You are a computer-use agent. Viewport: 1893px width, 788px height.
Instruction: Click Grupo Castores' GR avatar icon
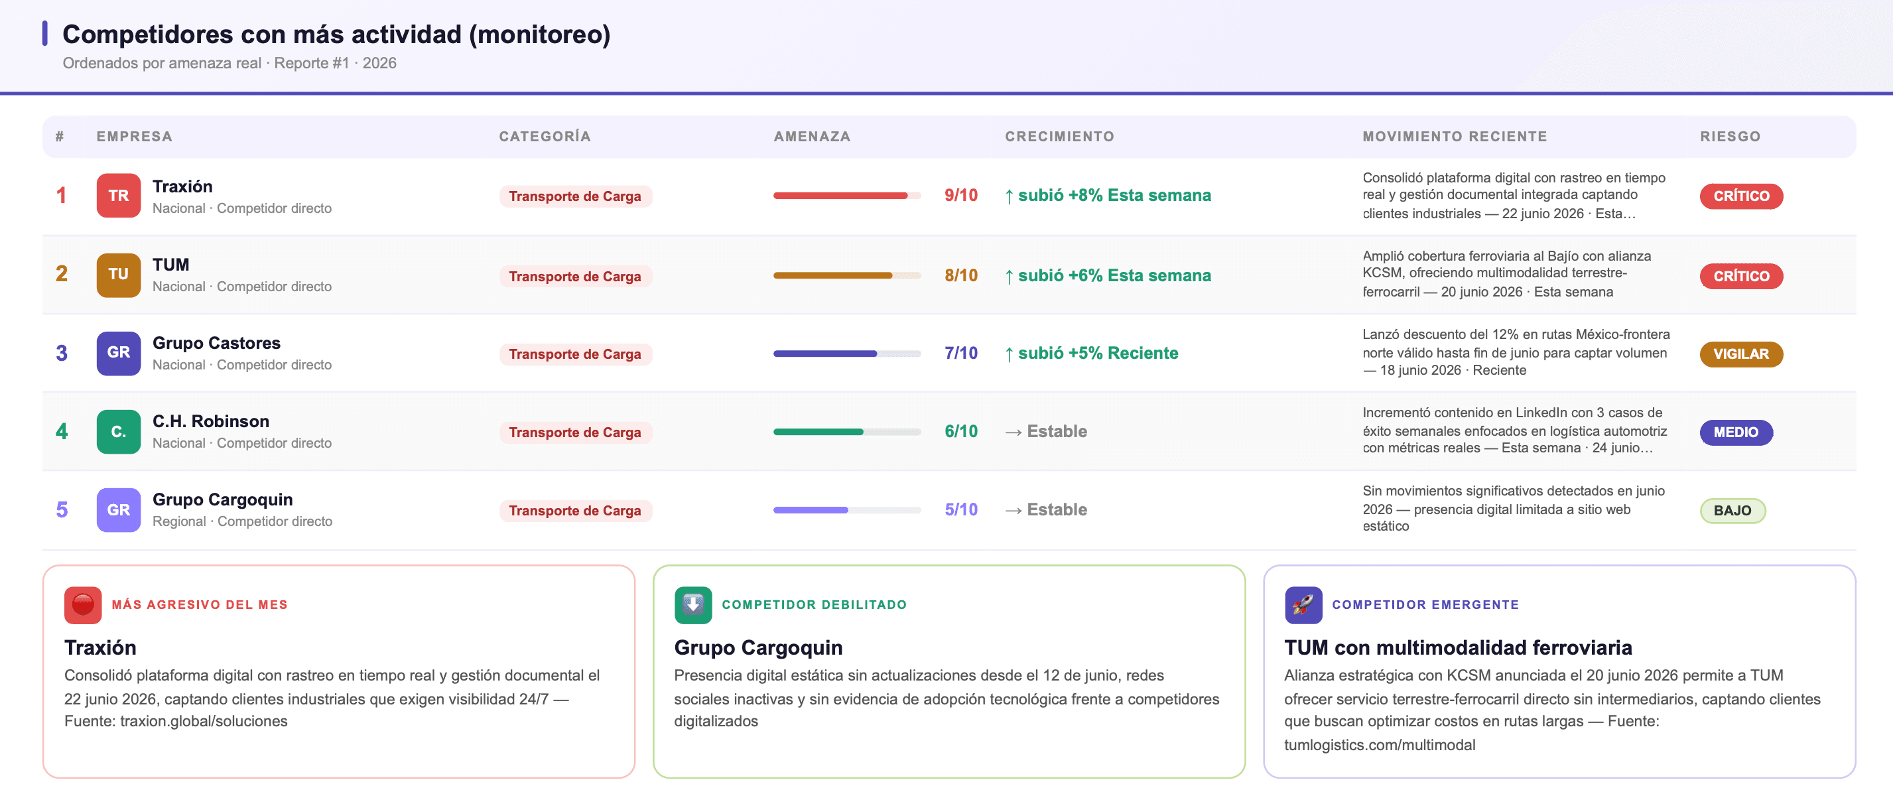tap(118, 353)
